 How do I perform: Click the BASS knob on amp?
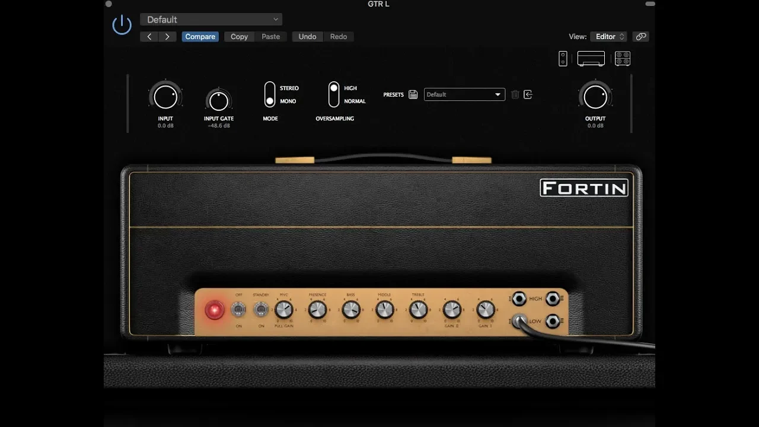click(x=351, y=310)
